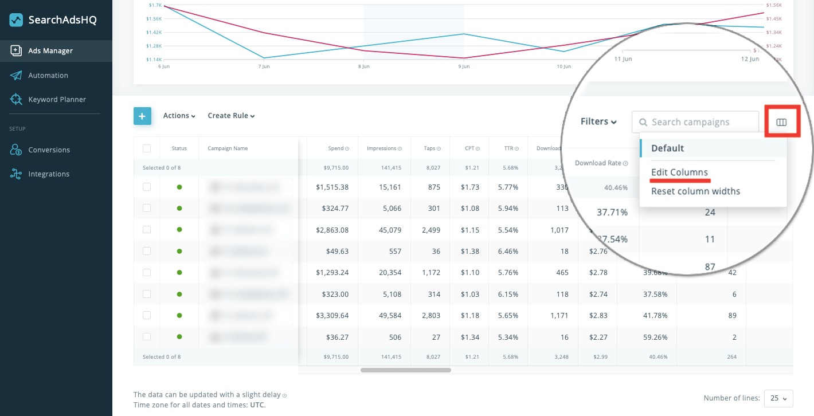Select the checkbox on the bottom campaign row

click(146, 337)
